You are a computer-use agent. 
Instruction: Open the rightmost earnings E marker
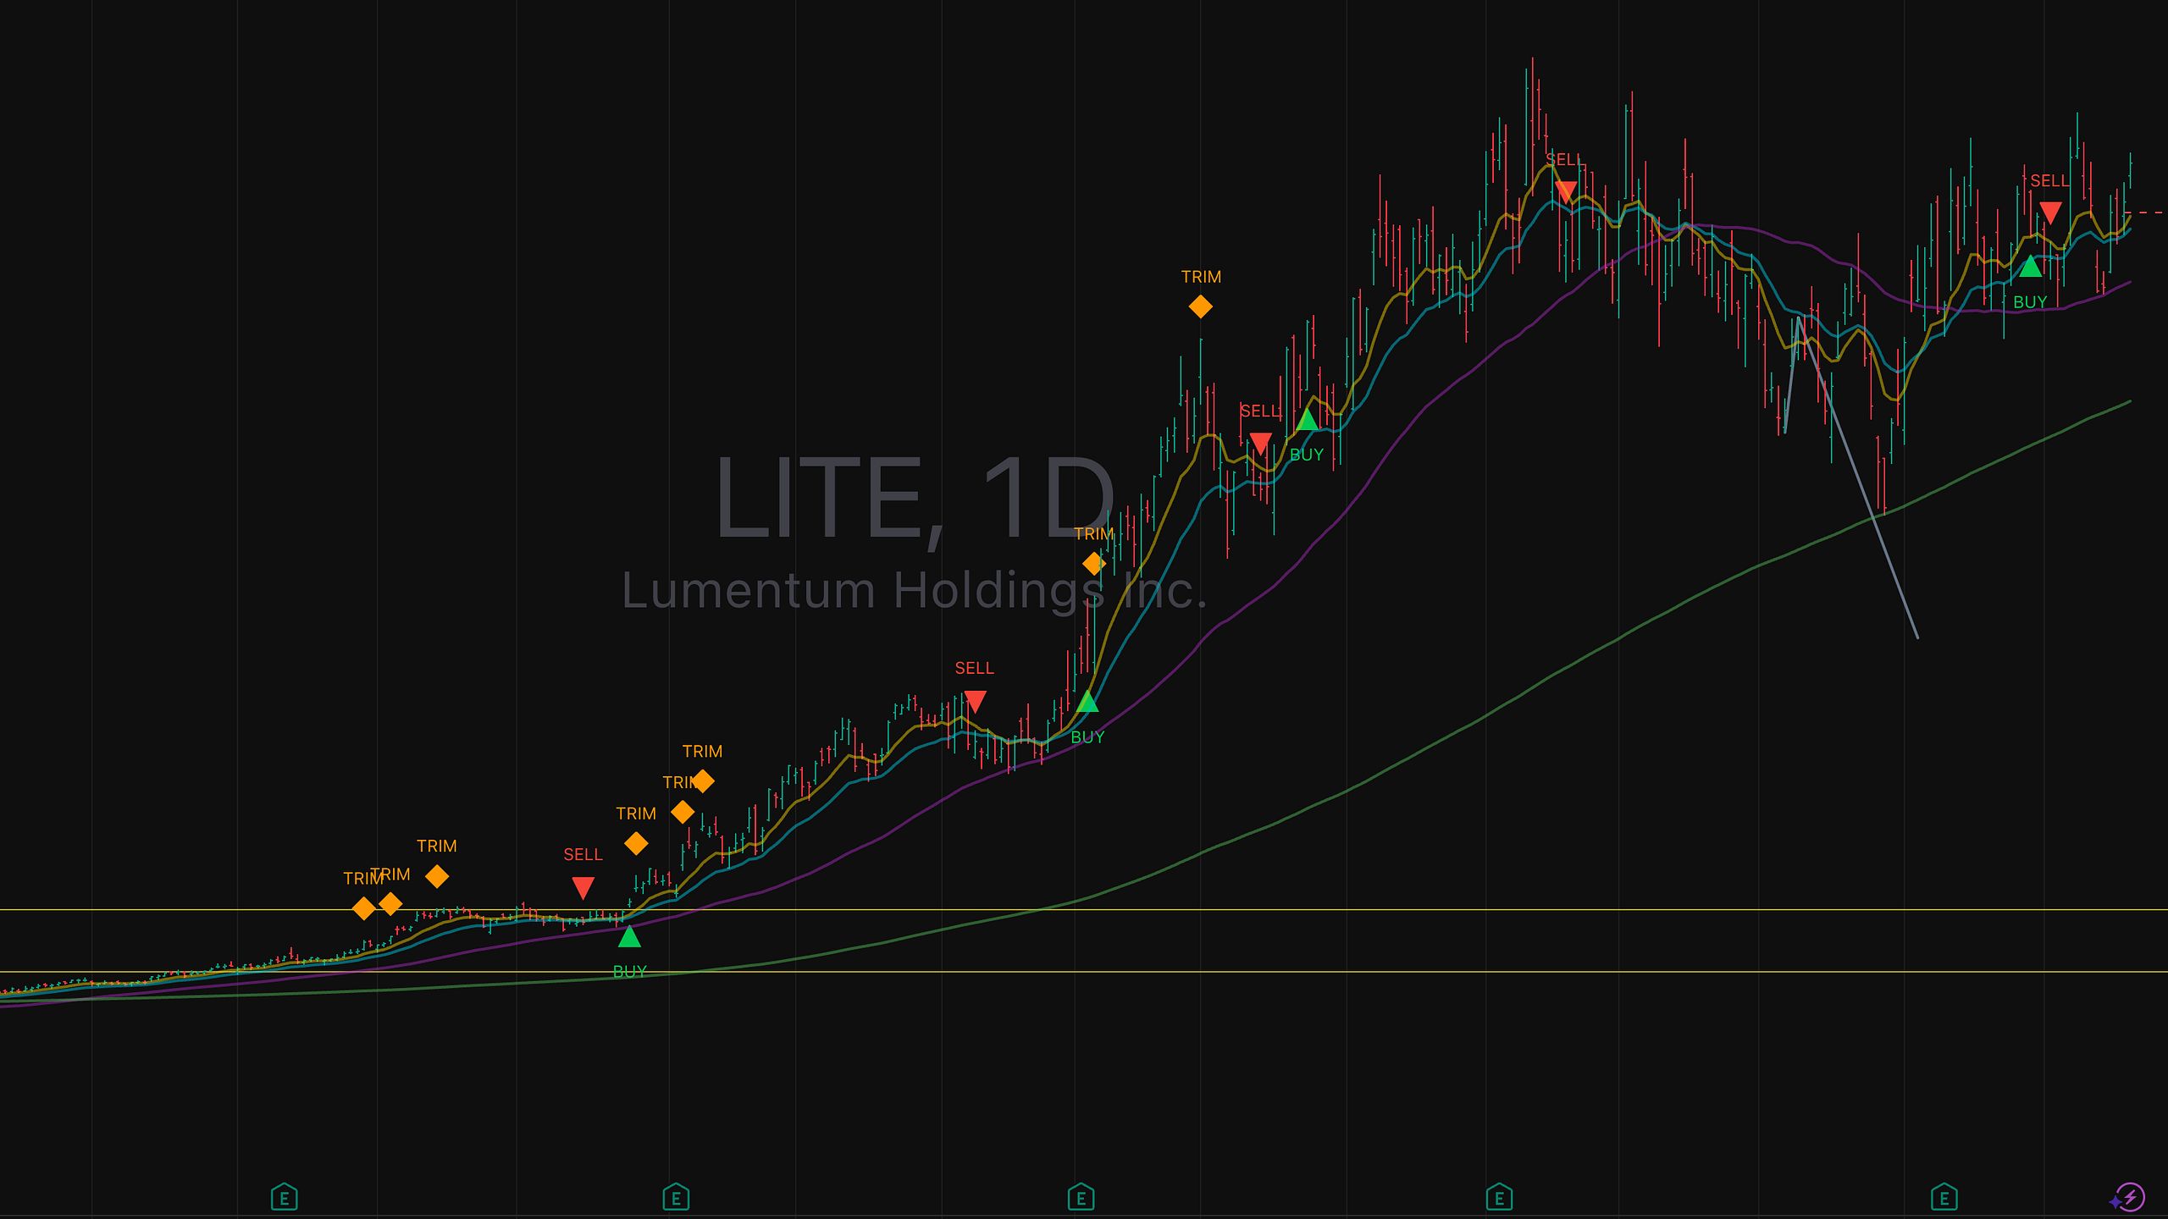tap(1944, 1198)
